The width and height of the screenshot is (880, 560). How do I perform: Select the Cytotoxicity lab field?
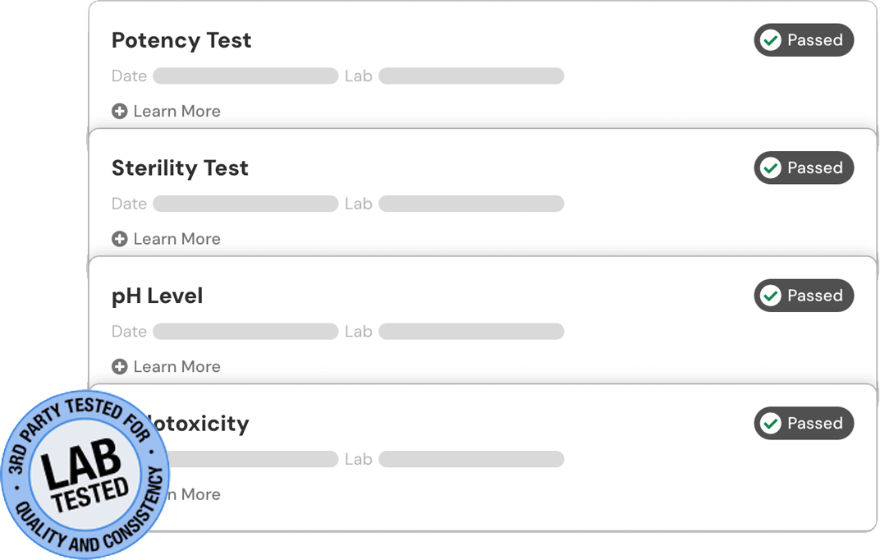[471, 459]
